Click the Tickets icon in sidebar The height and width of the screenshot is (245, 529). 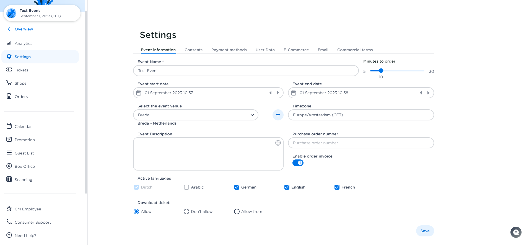coord(9,70)
